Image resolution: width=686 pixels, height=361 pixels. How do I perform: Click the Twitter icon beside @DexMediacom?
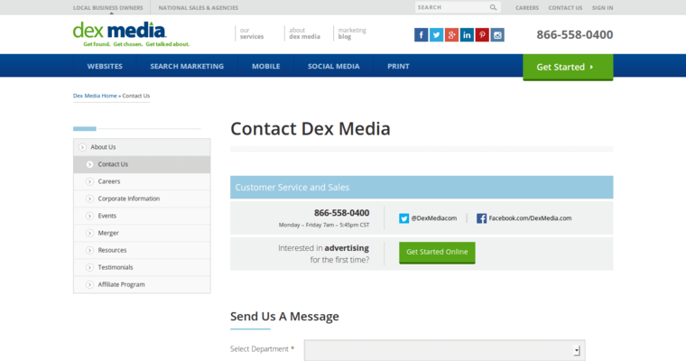pos(403,218)
